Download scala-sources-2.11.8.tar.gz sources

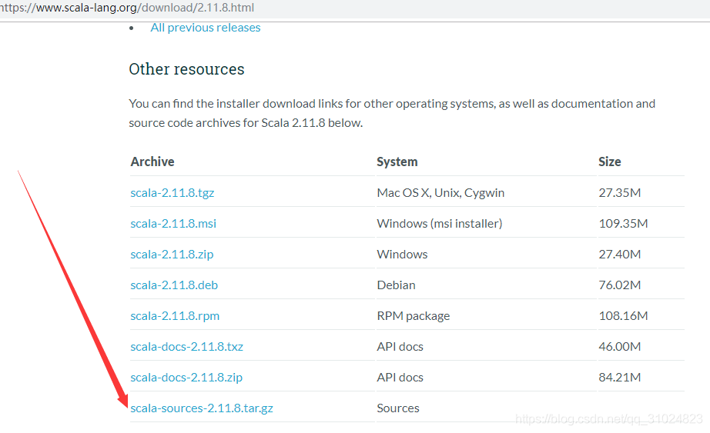(x=202, y=408)
